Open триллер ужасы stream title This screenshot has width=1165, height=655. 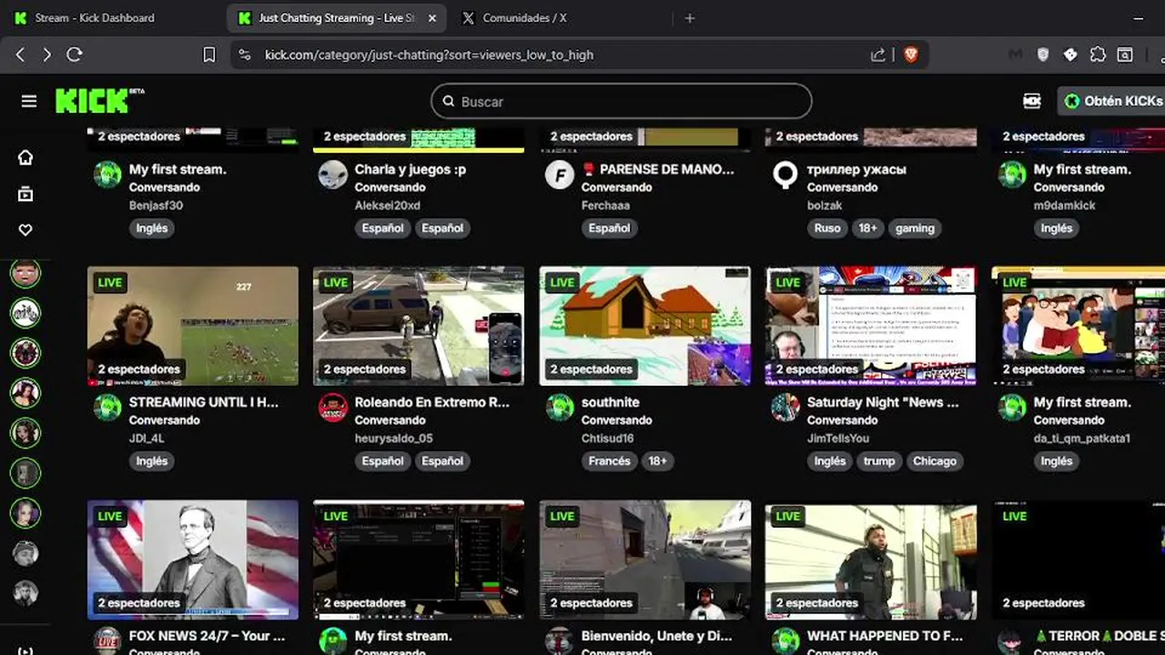coord(856,169)
